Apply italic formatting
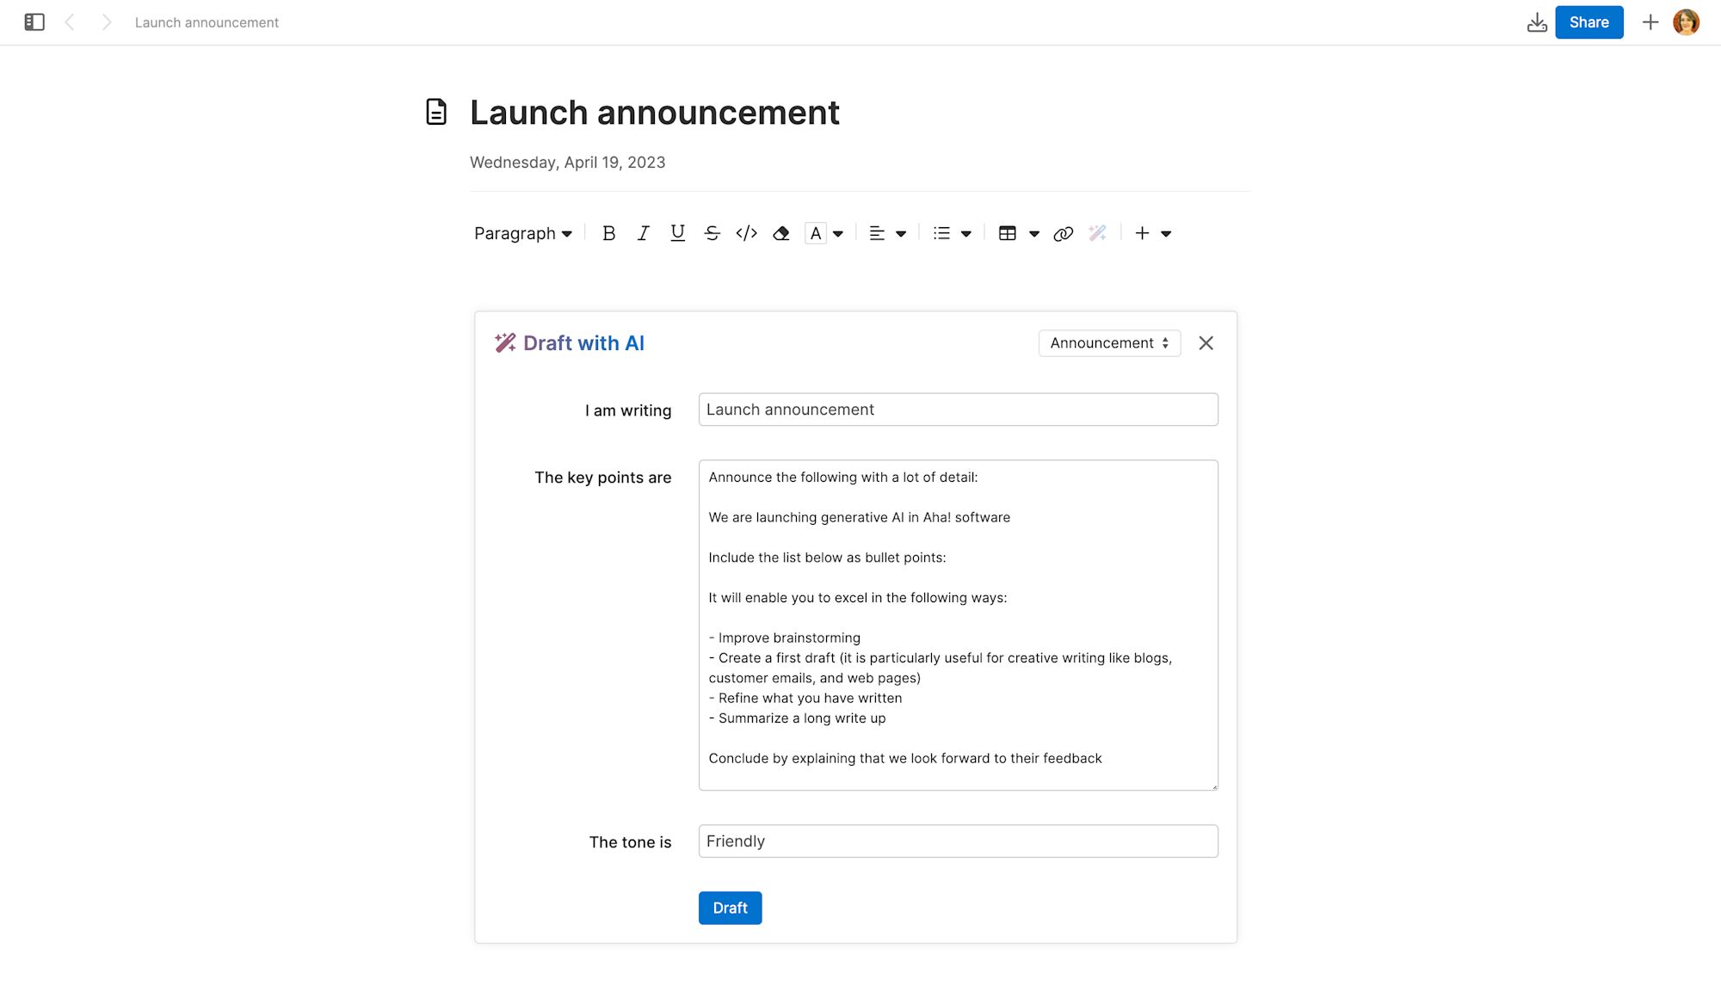 coord(643,233)
